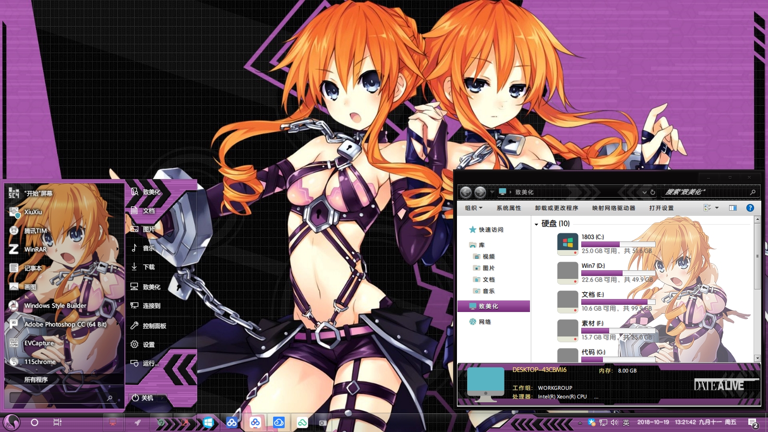
Task: Go back in Explorer window
Action: (466, 192)
